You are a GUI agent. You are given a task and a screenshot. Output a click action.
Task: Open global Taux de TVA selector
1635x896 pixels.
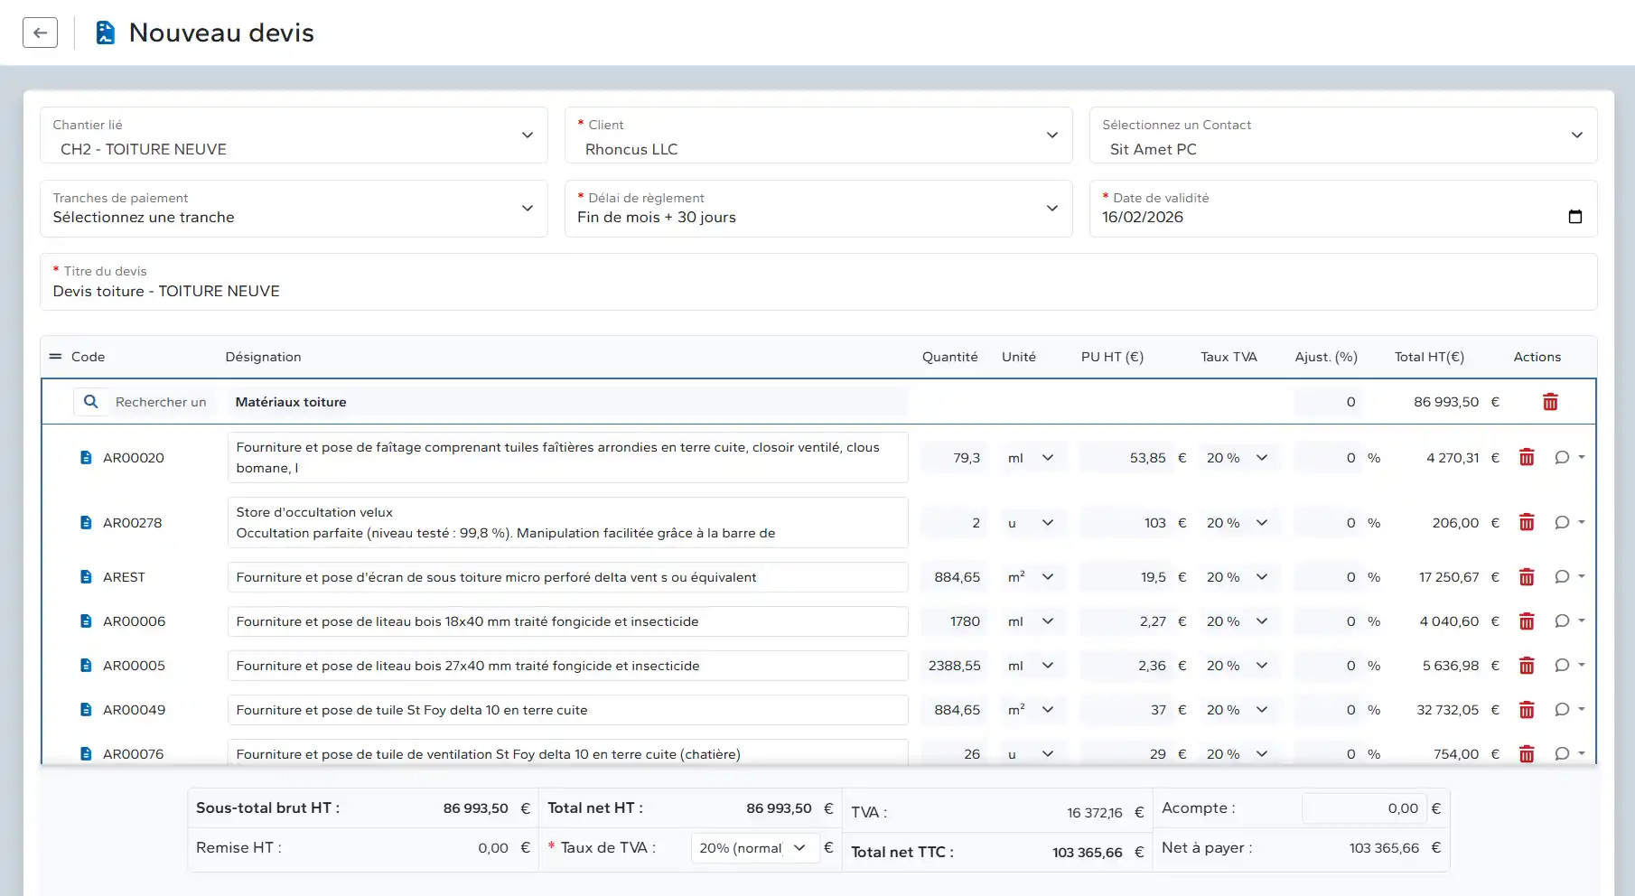752,848
